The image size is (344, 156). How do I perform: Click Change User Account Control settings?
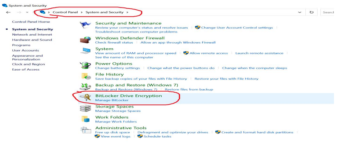[237, 28]
